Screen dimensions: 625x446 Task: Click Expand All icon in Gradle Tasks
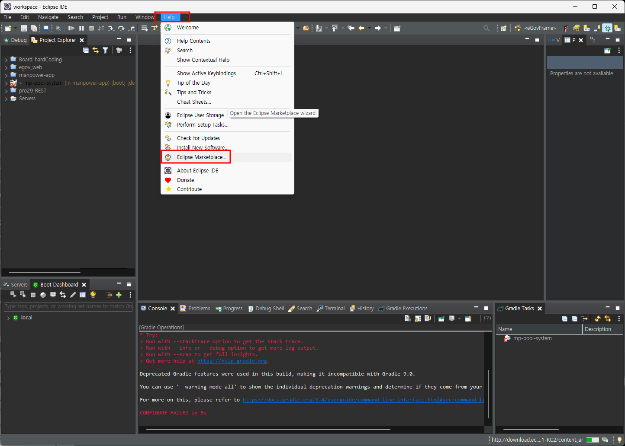click(564, 319)
